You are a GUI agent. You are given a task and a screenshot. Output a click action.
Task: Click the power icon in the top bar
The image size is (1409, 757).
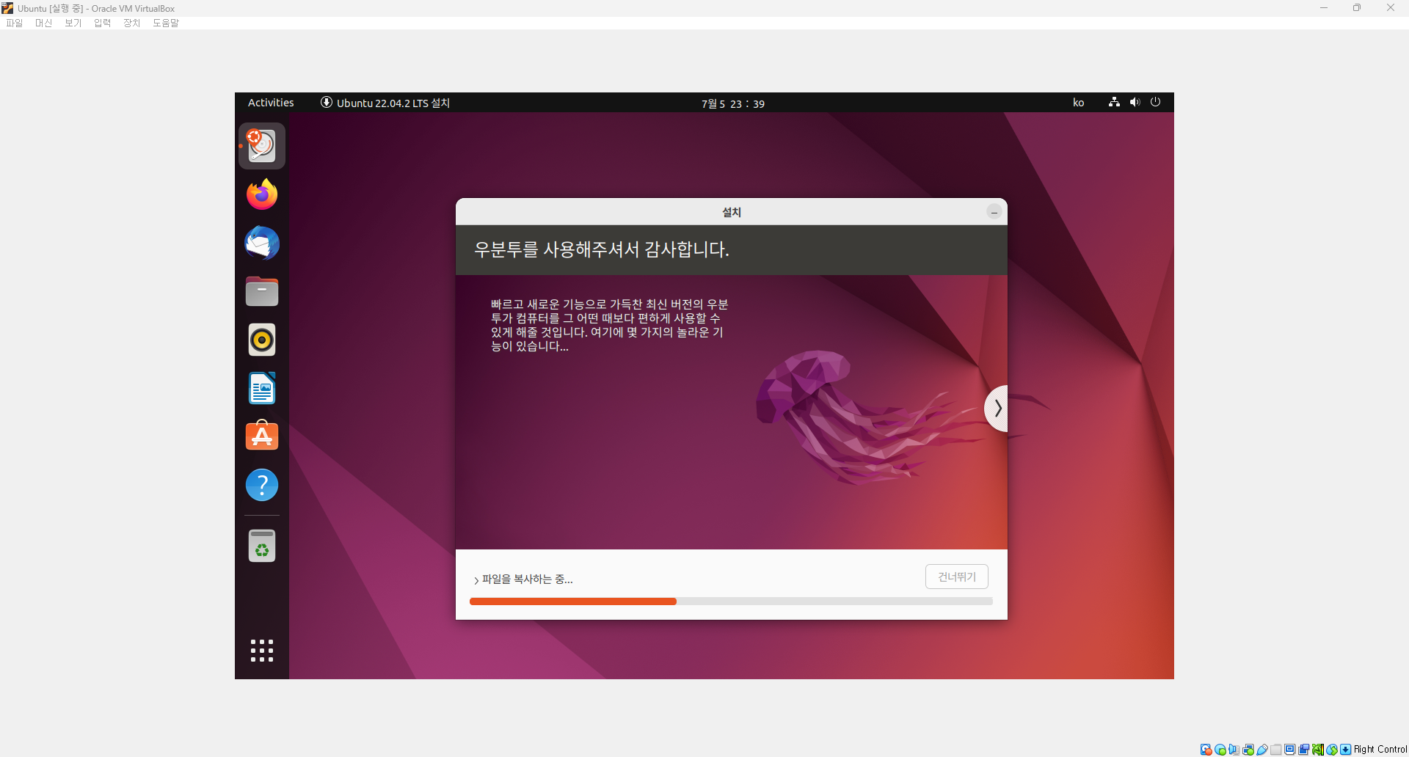1155,102
